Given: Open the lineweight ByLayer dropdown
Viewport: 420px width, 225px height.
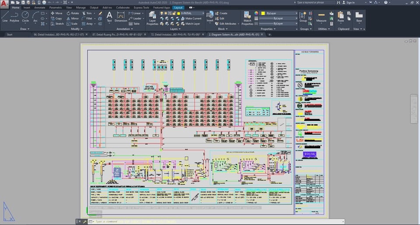Looking at the screenshot, I should 278,18.
